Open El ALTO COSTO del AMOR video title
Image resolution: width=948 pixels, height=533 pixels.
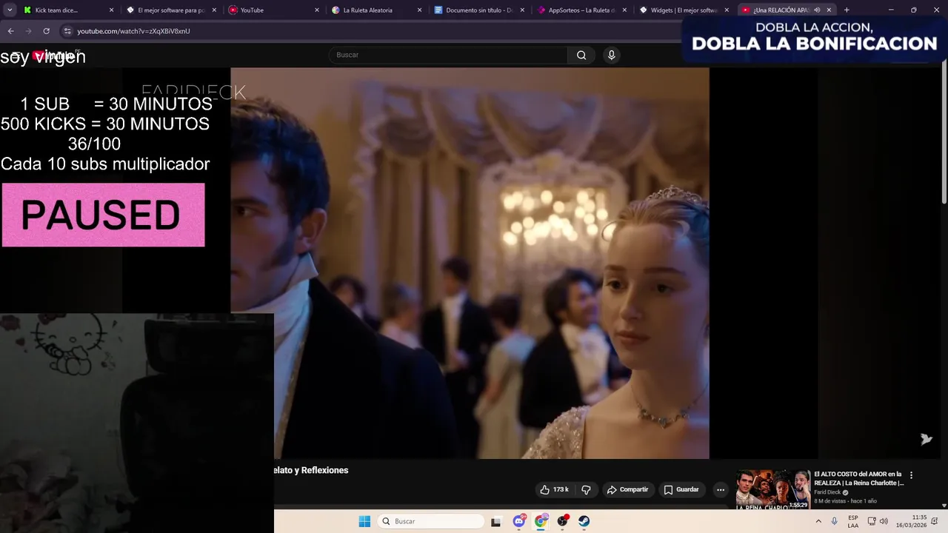click(x=858, y=479)
